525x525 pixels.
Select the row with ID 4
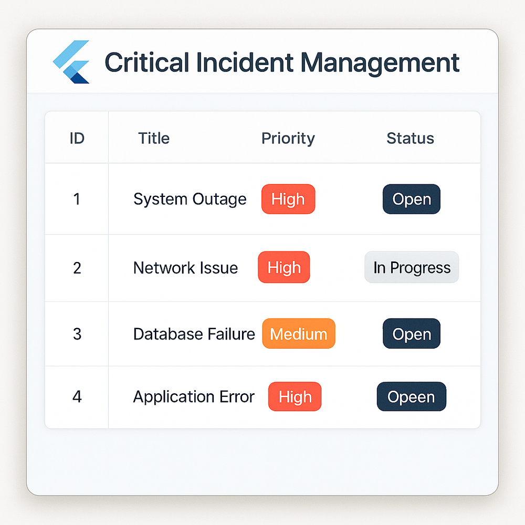[x=262, y=397]
